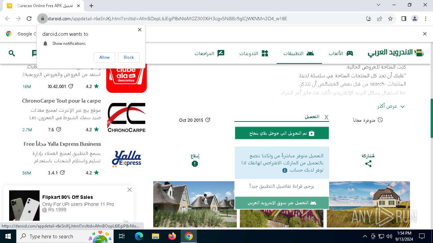Go back in Chrome

point(7,19)
